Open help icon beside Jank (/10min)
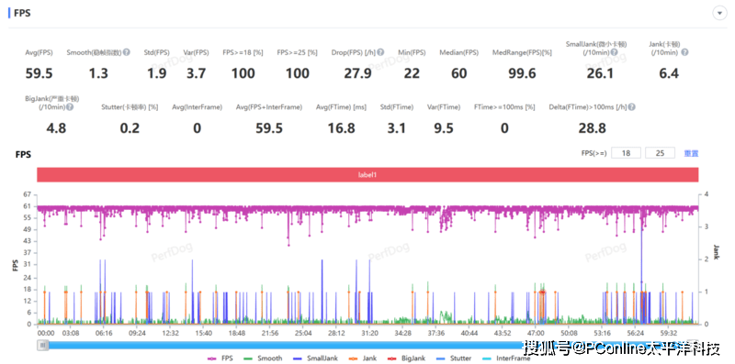The height and width of the screenshot is (364, 735). [x=684, y=53]
